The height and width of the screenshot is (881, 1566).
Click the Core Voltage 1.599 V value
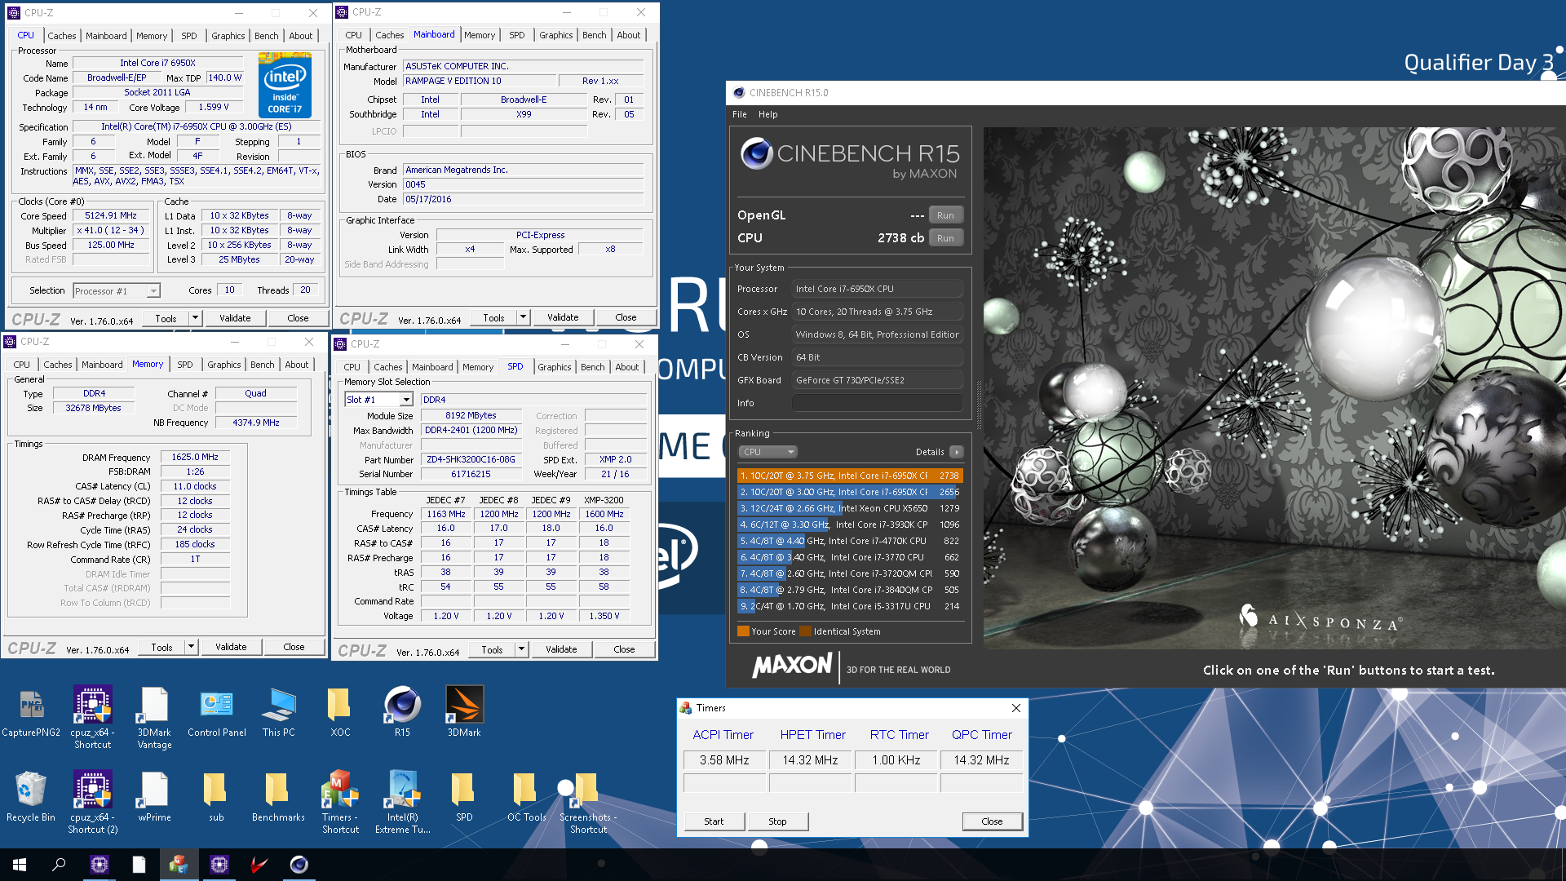click(x=214, y=107)
